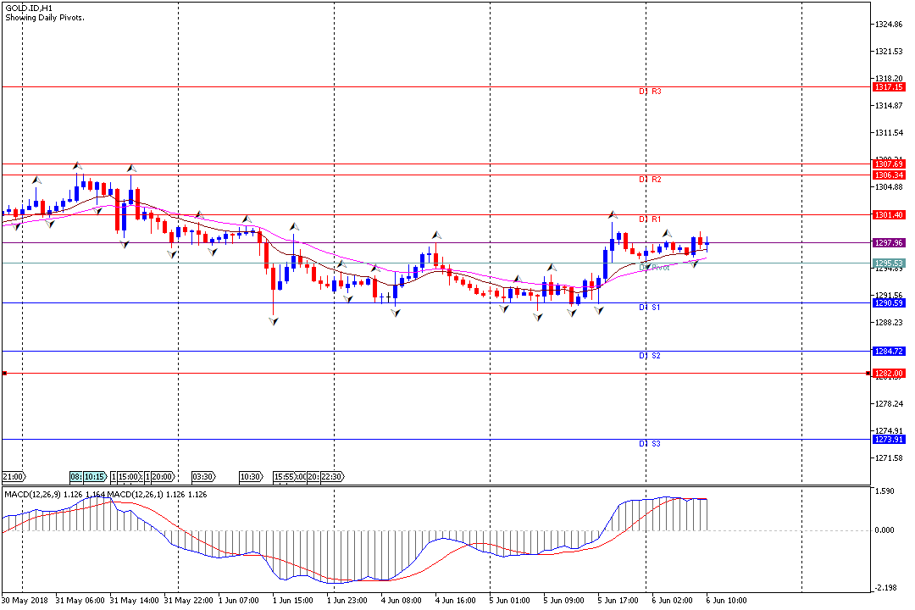Click the 31 May 06:00 time label
The height and width of the screenshot is (610, 915).
tap(80, 601)
